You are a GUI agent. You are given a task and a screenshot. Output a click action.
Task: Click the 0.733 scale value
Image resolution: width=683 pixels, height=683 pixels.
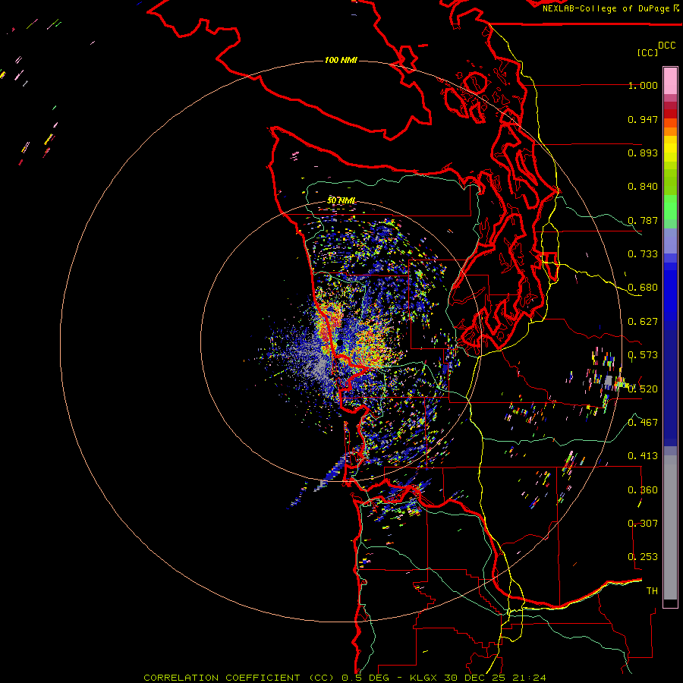643,254
